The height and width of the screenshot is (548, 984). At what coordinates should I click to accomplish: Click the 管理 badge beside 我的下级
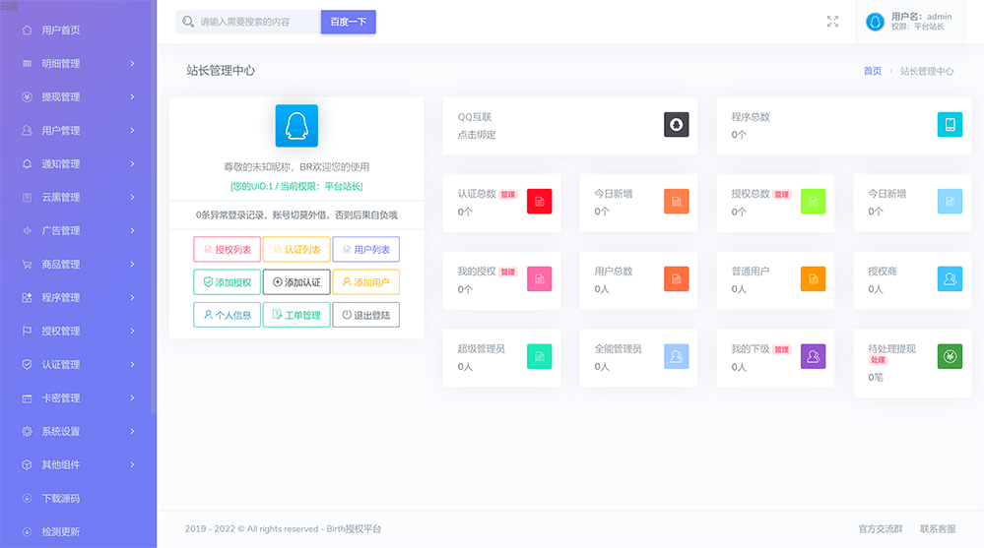(781, 349)
